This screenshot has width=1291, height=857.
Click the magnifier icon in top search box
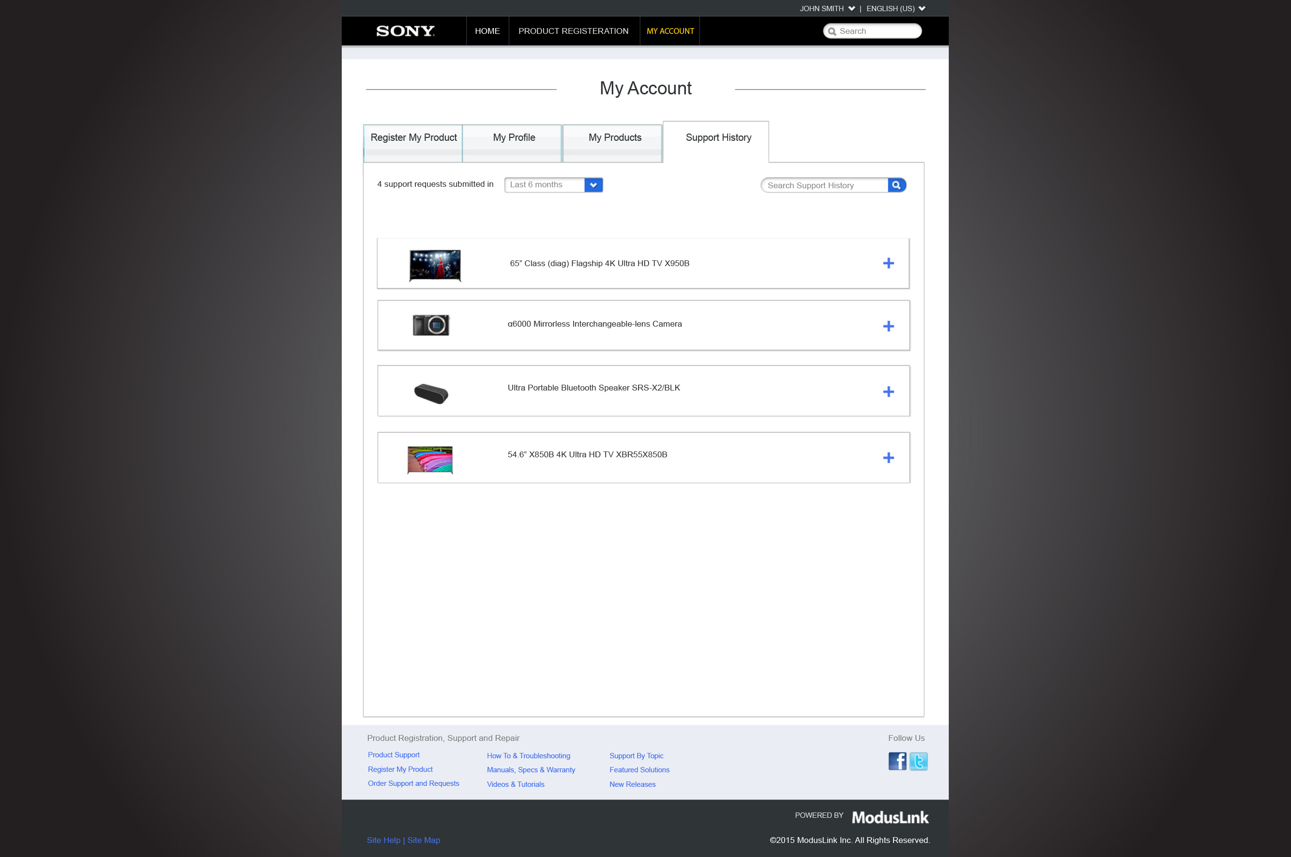click(832, 32)
